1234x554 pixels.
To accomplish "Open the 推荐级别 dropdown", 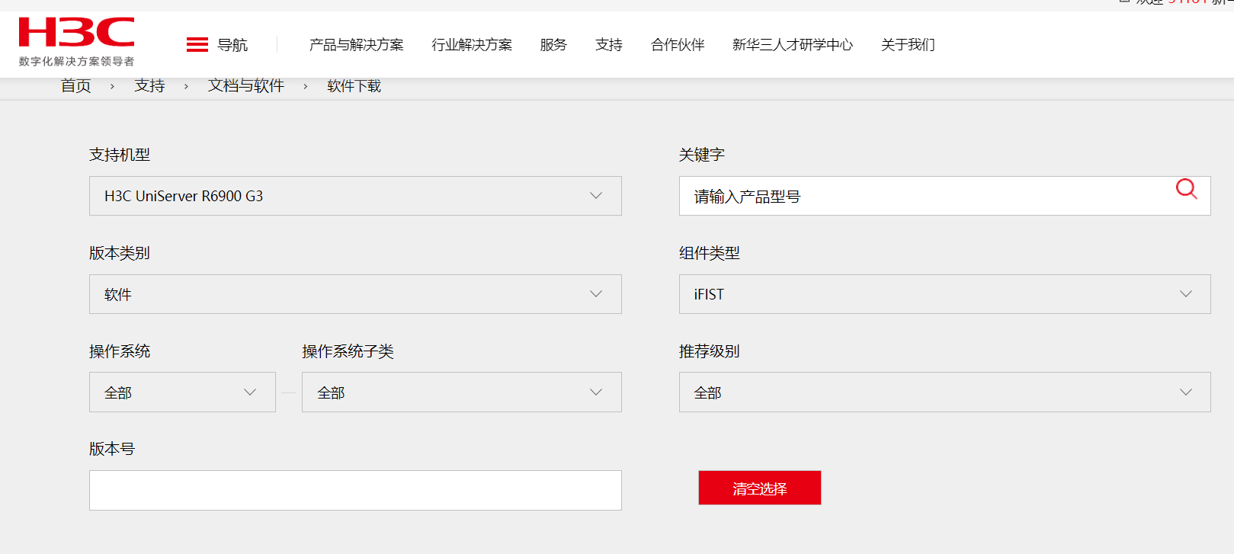I will (944, 392).
